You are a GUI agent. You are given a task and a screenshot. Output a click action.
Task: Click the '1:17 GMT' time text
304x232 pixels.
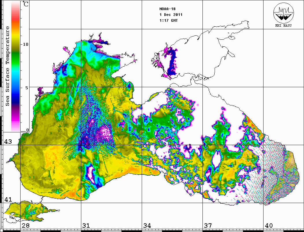click(168, 20)
